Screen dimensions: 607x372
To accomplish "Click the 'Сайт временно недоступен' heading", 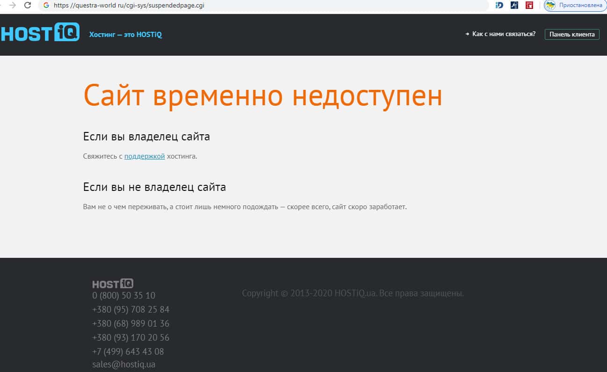I will click(x=262, y=95).
